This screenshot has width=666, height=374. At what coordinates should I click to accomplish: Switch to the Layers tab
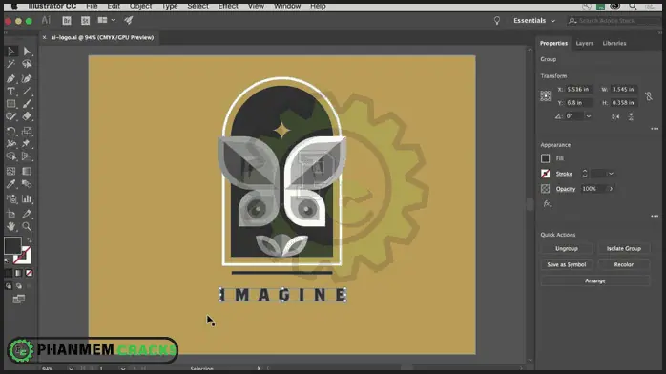click(585, 43)
